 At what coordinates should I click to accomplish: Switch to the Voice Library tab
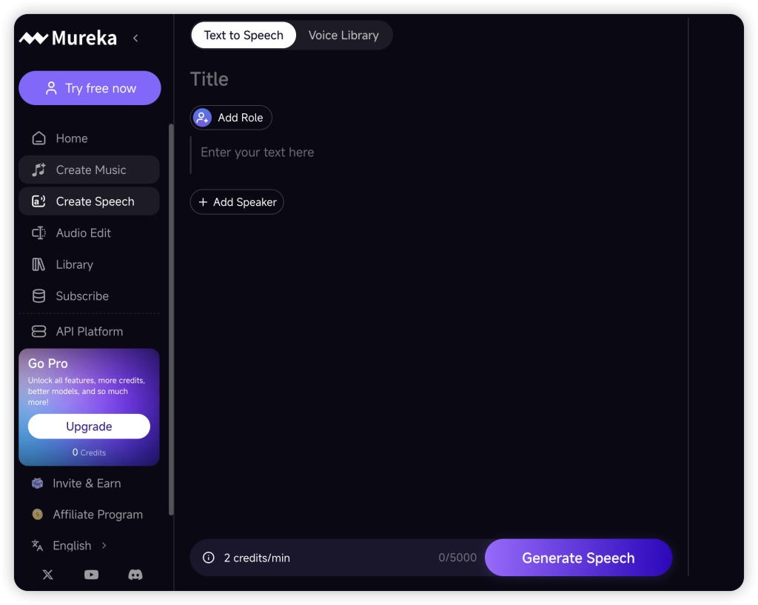[x=343, y=36]
